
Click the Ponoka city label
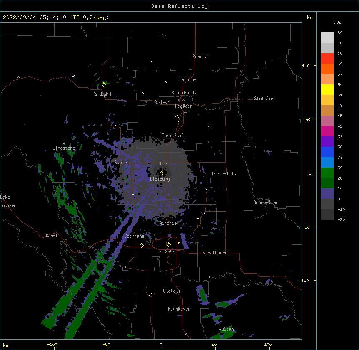(200, 57)
